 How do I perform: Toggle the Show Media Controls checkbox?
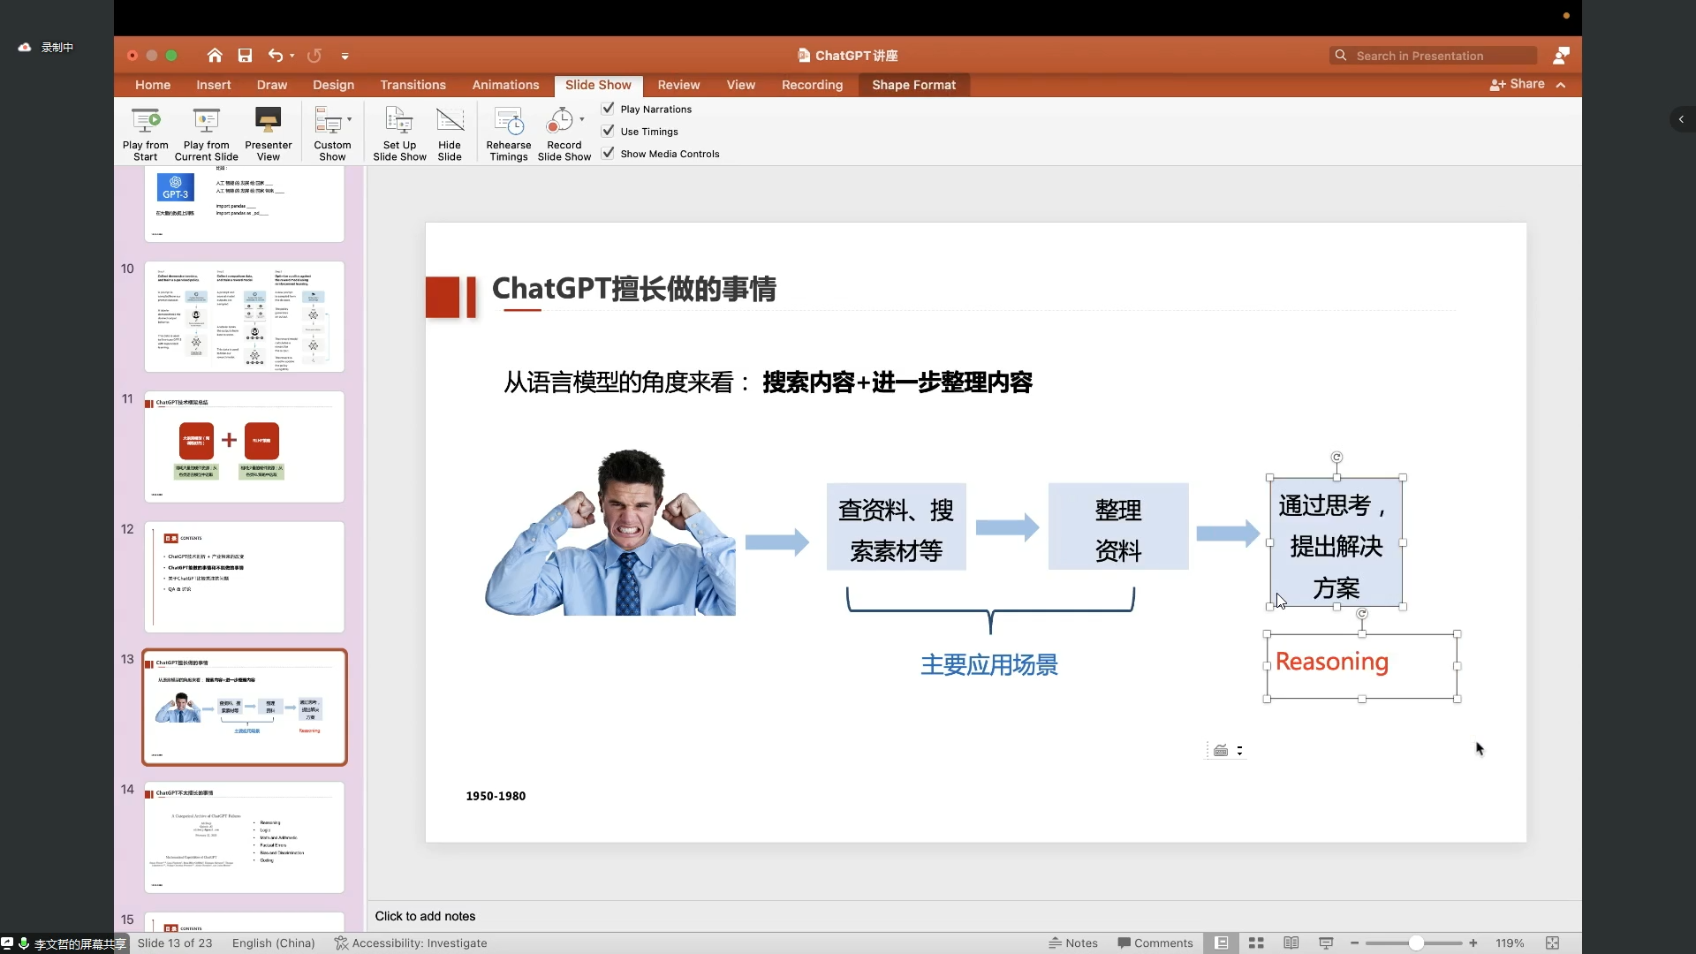[608, 153]
